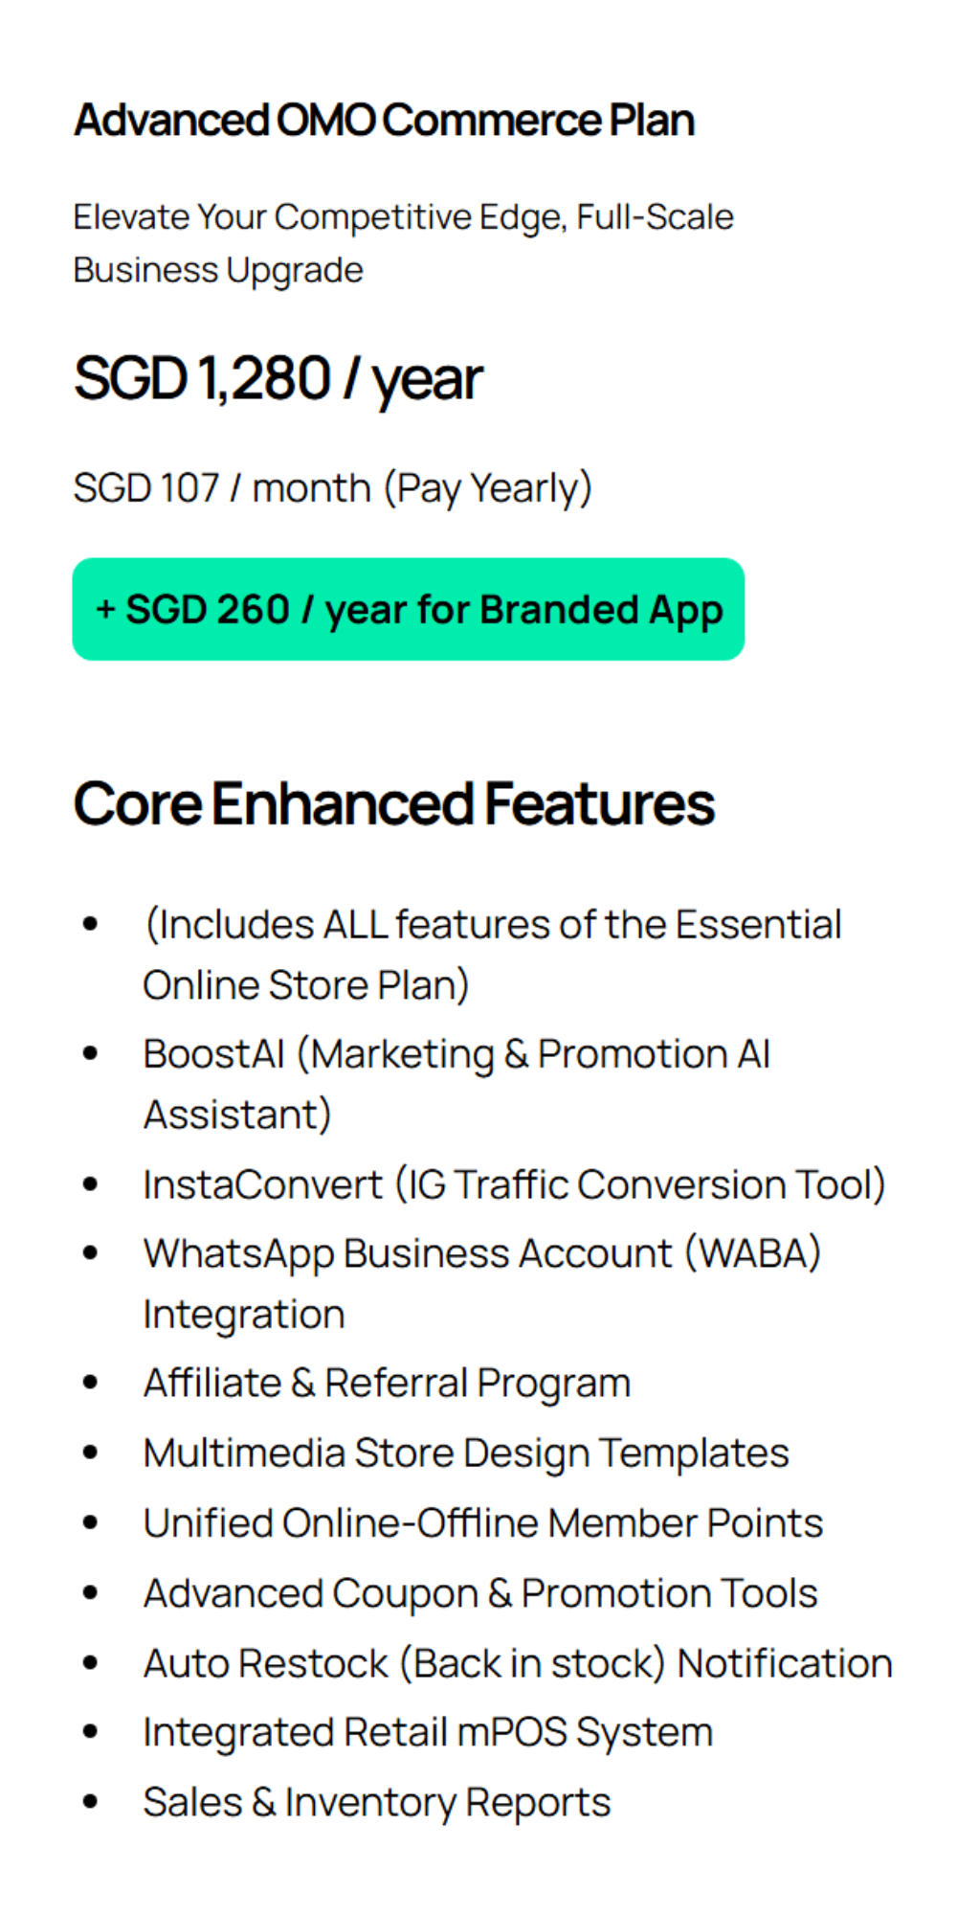This screenshot has width=957, height=1915.
Task: Click the Advanced OMO Commerce Plan title
Action: point(385,121)
